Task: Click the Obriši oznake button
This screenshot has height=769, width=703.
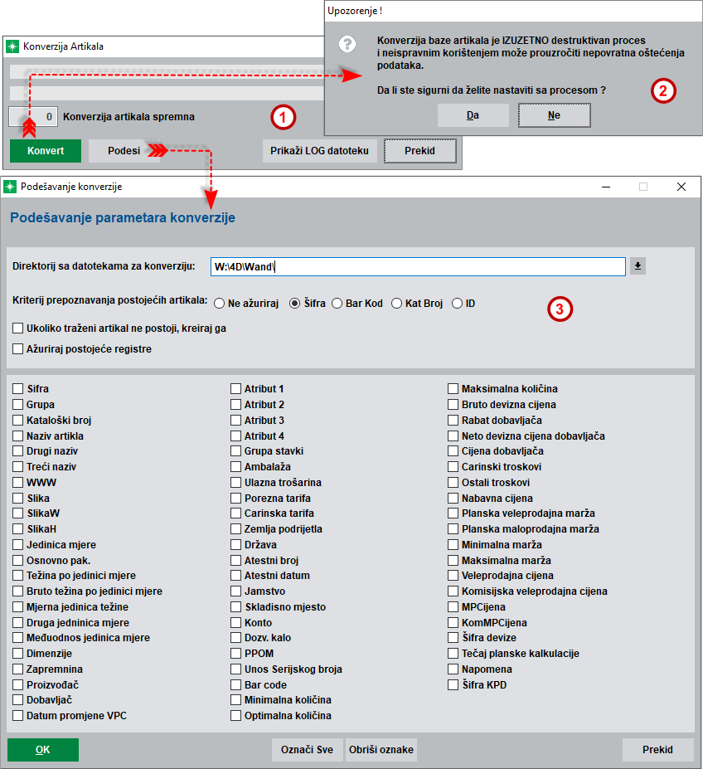Action: 381,750
